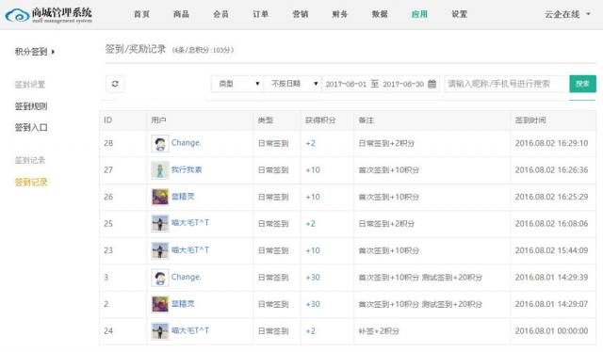Click the avatar in row ID 25
This screenshot has height=352, width=603.
160,224
